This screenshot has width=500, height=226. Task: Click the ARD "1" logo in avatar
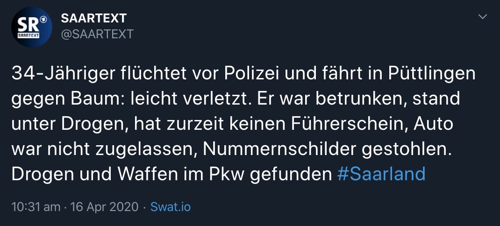pyautogui.click(x=43, y=21)
